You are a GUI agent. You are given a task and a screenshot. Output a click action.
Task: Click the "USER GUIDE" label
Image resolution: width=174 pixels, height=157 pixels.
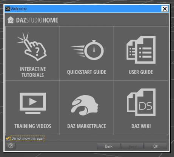141,72
